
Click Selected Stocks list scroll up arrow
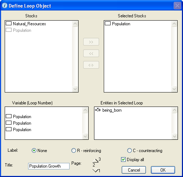point(174,24)
